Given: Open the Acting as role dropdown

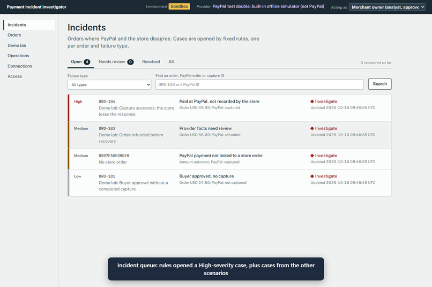Looking at the screenshot, I should 387,7.
